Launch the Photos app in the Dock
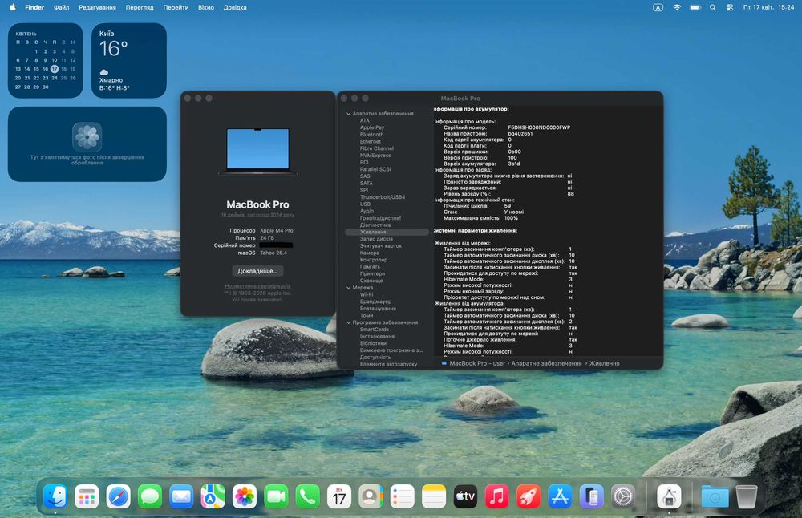The image size is (802, 518). click(245, 496)
